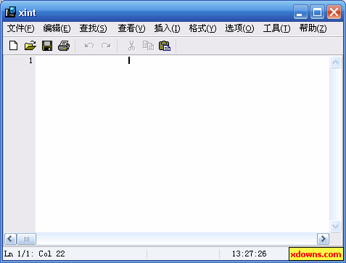
Task: Click the Redo arrow icon
Action: pyautogui.click(x=106, y=46)
